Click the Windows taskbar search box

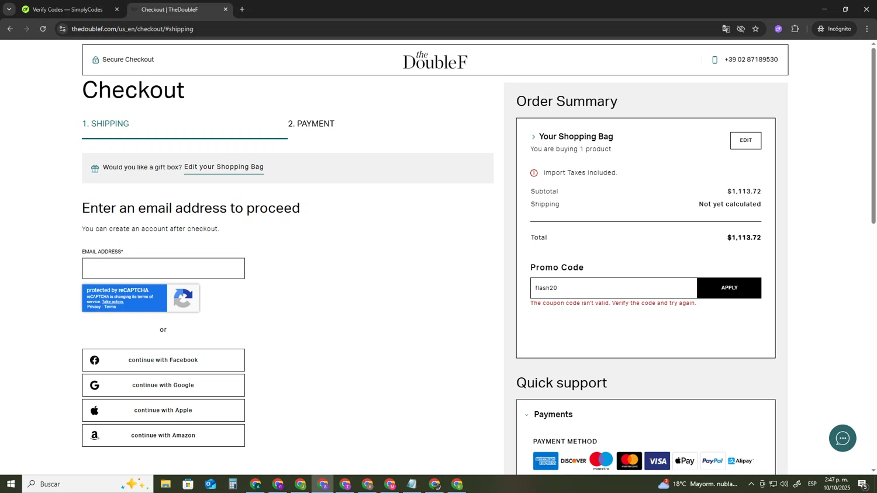point(88,484)
